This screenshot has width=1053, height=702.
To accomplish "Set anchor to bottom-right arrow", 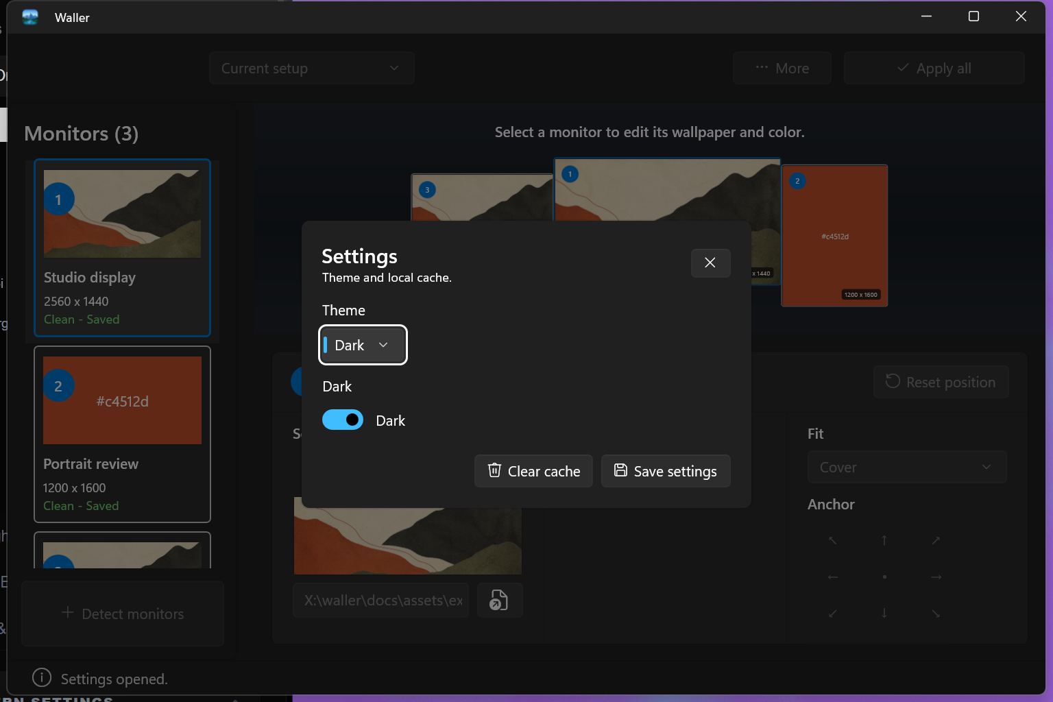I will coord(936,614).
